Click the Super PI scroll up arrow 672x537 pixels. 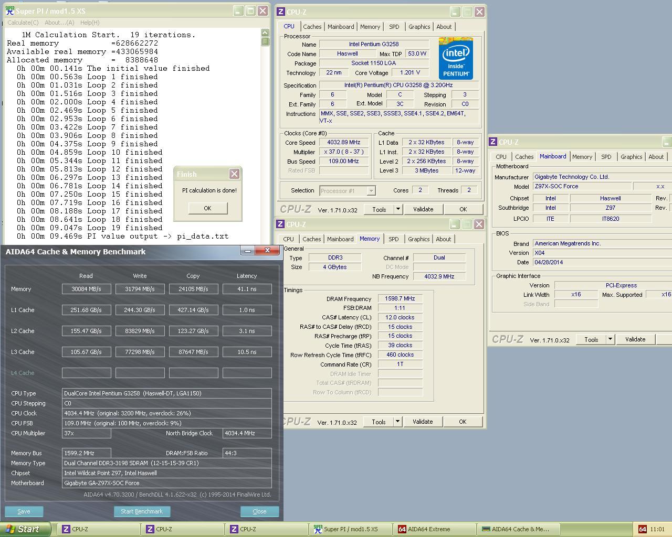click(x=265, y=33)
